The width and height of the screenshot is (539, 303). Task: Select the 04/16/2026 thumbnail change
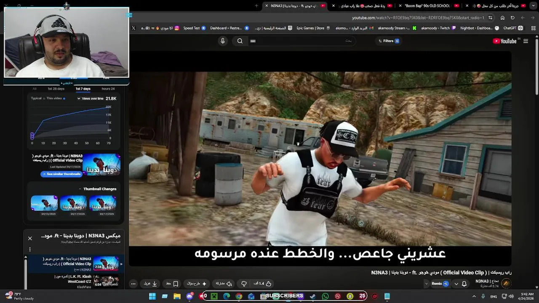coord(44,203)
